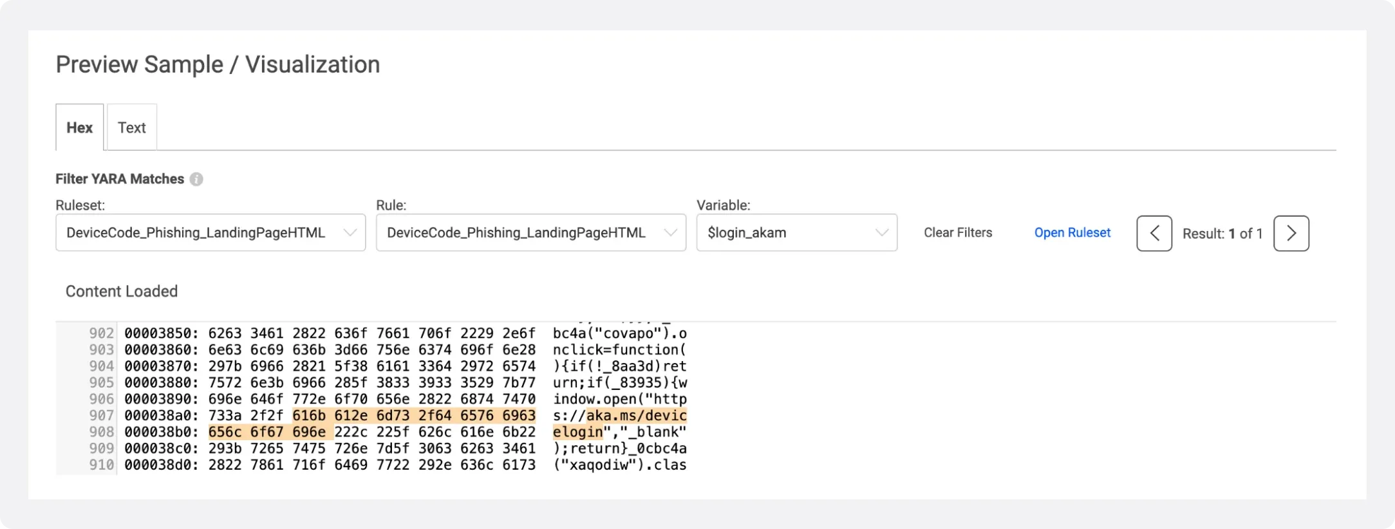Go to next result with right arrow
The image size is (1395, 529).
click(x=1291, y=233)
